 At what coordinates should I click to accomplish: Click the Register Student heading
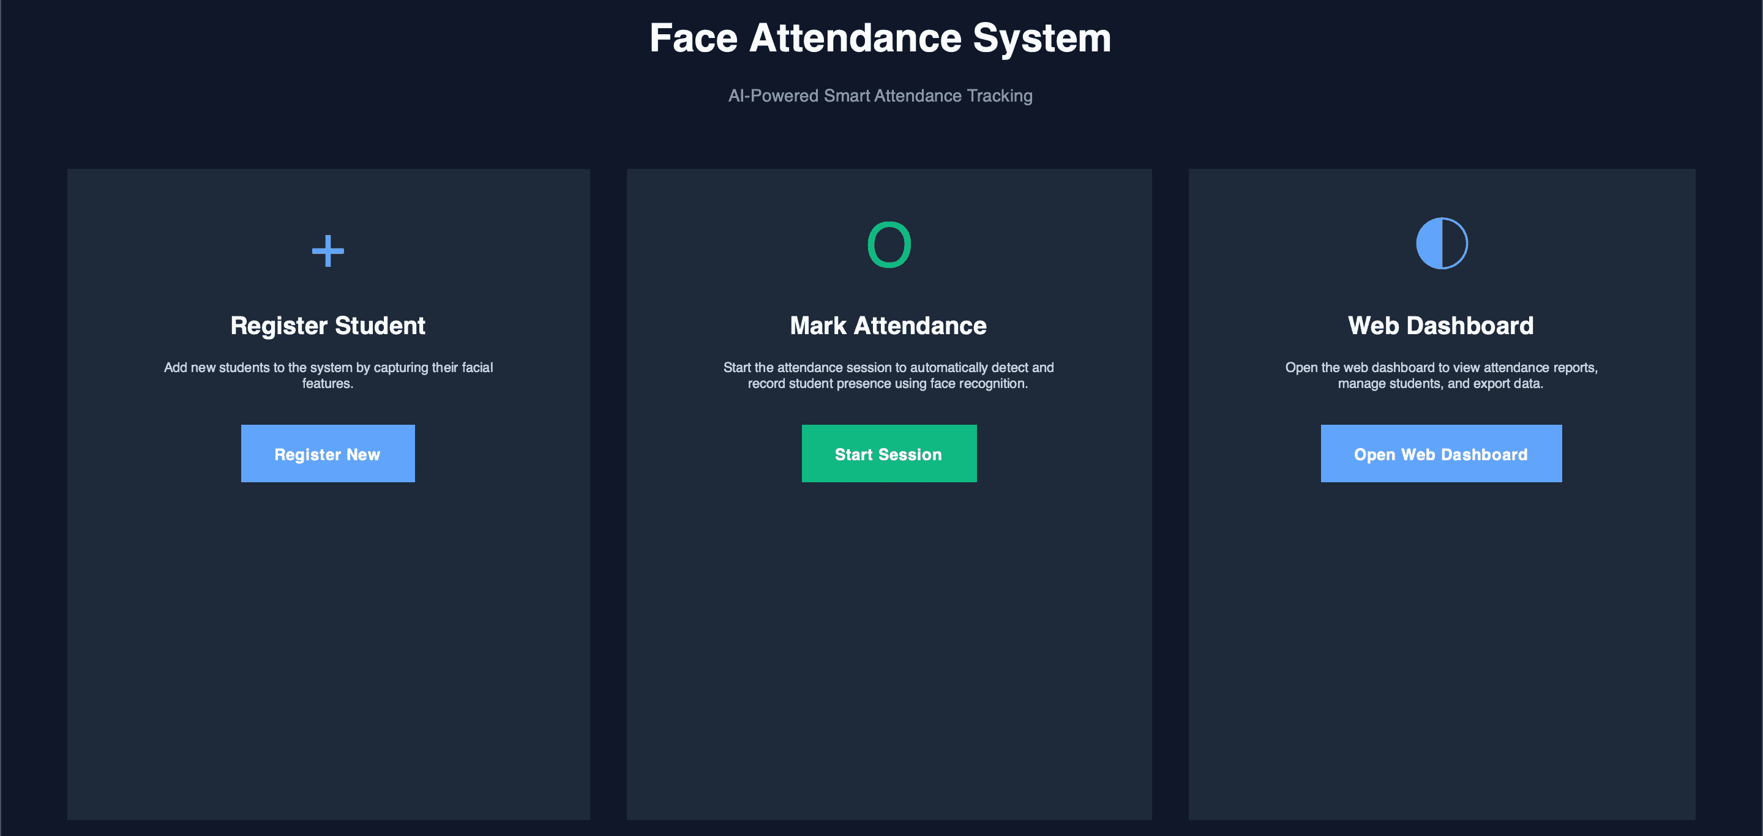tap(327, 326)
